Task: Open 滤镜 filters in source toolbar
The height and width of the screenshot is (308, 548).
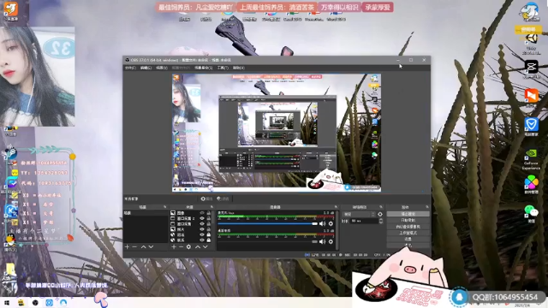Action: pos(223,198)
